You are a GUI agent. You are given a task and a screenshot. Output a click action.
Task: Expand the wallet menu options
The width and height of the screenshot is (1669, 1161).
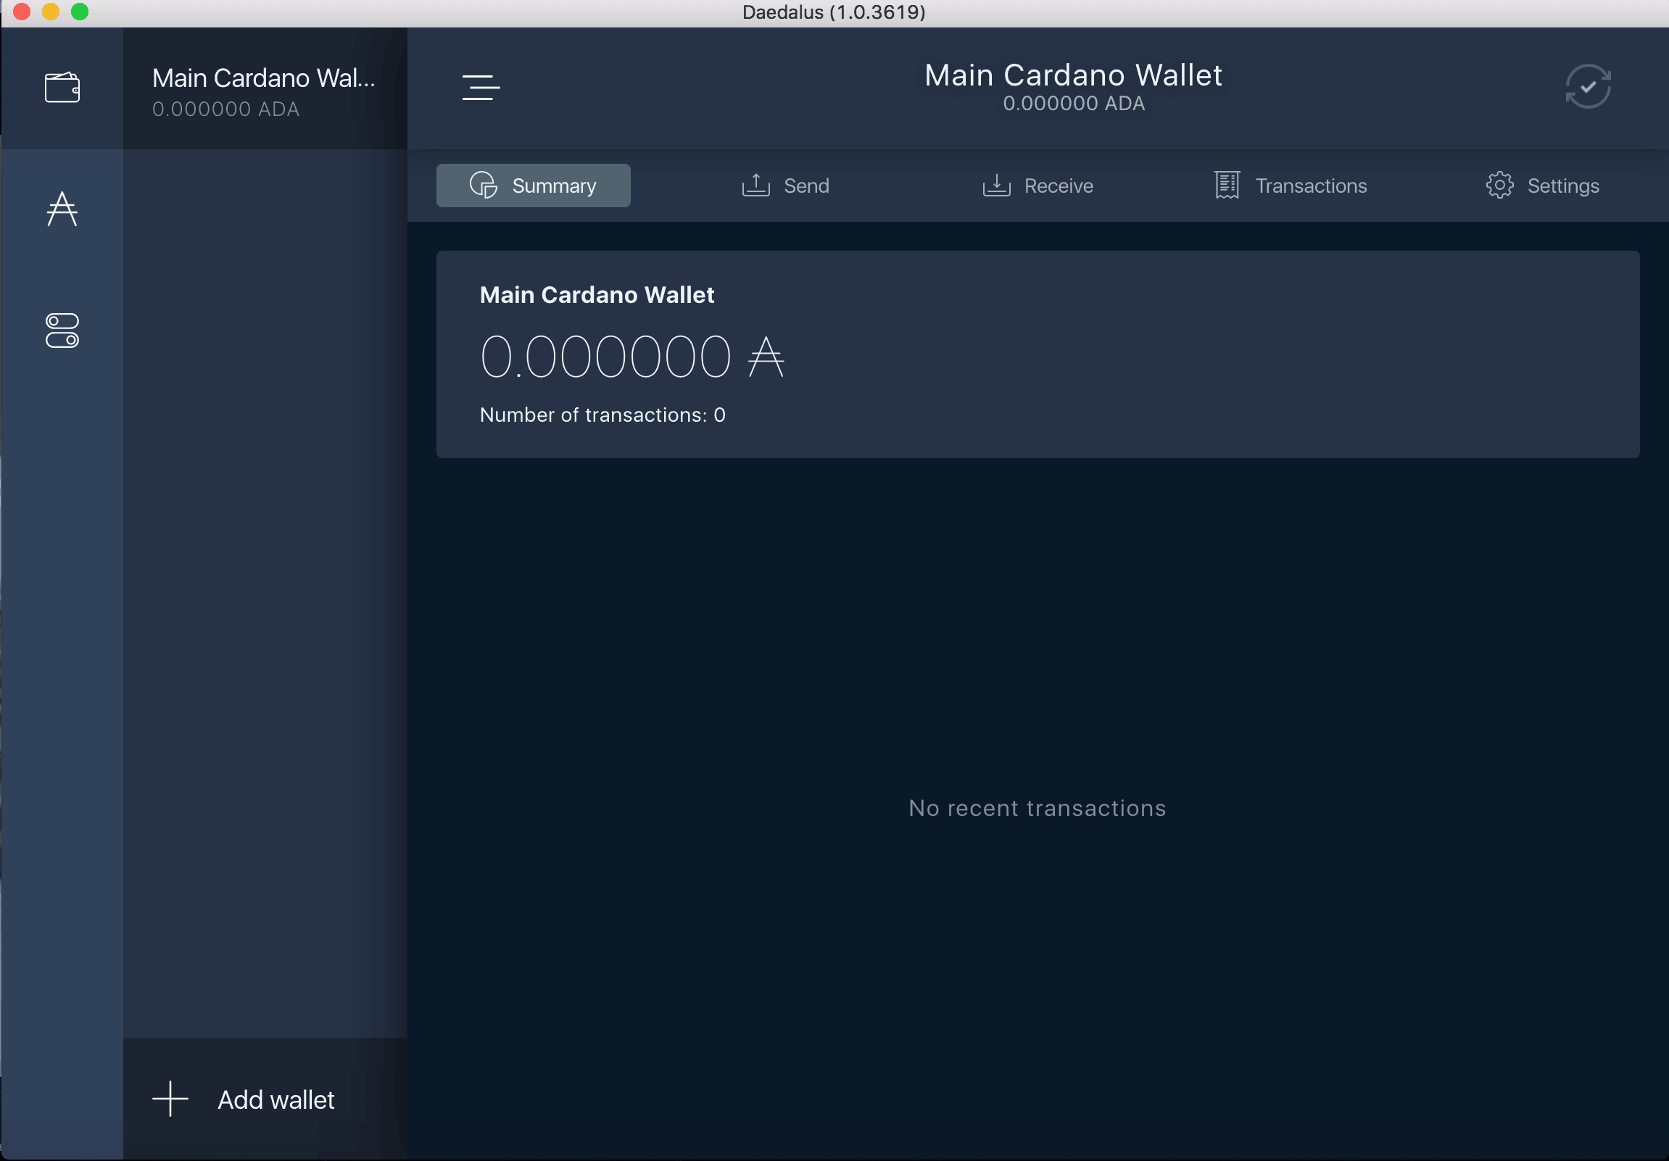click(482, 88)
